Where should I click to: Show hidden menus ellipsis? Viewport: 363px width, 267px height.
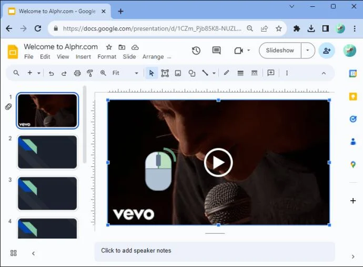[169, 58]
